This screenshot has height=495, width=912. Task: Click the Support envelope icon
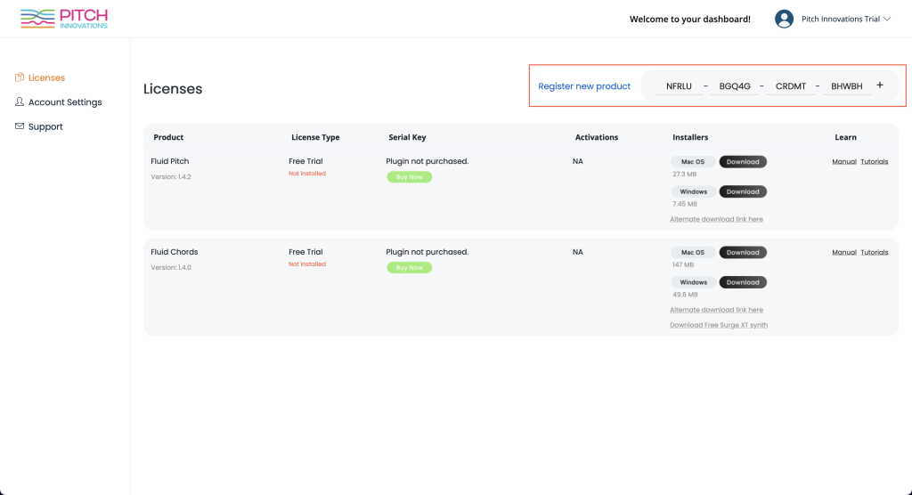tap(20, 126)
